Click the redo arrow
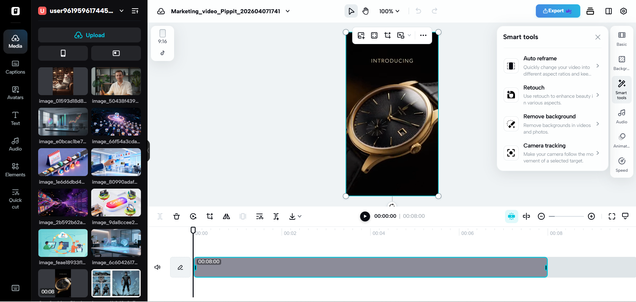This screenshot has height=302, width=636. (x=434, y=11)
